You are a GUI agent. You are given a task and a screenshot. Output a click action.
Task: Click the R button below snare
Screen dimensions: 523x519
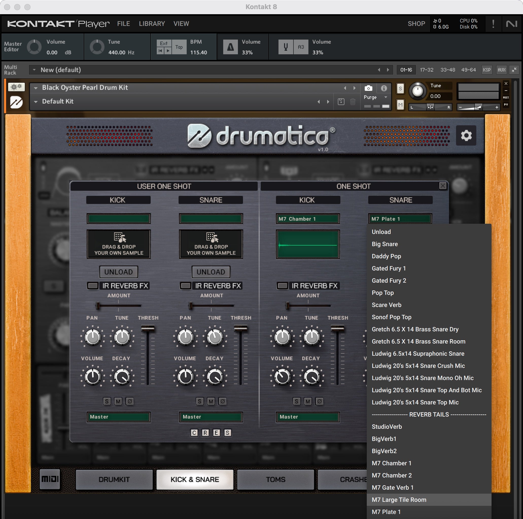[x=205, y=433]
